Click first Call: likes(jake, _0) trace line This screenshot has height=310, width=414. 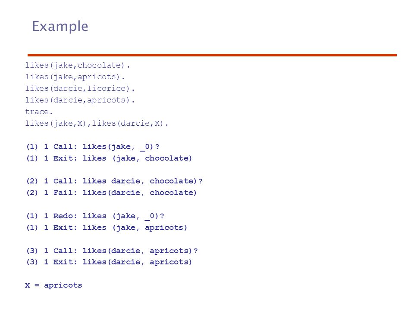point(93,147)
